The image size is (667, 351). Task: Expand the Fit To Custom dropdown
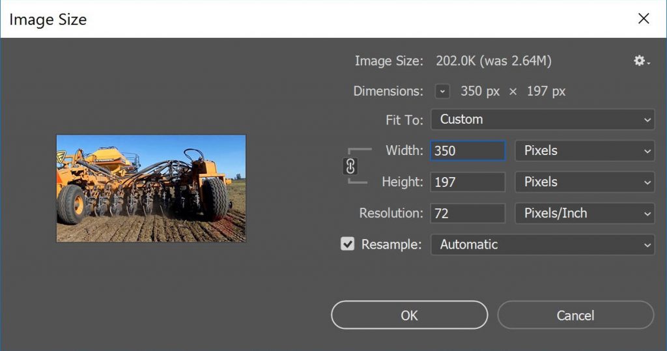543,120
